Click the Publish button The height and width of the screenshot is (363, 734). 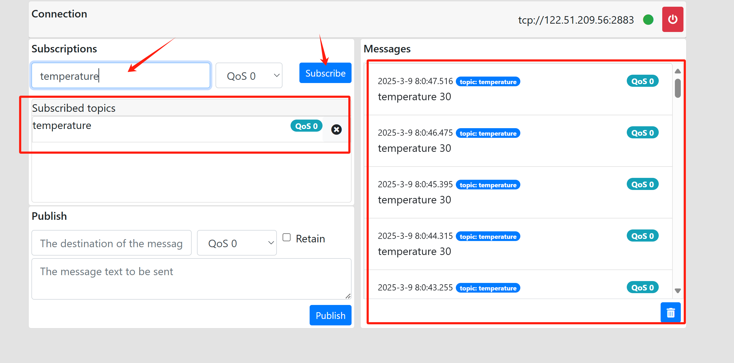(330, 315)
